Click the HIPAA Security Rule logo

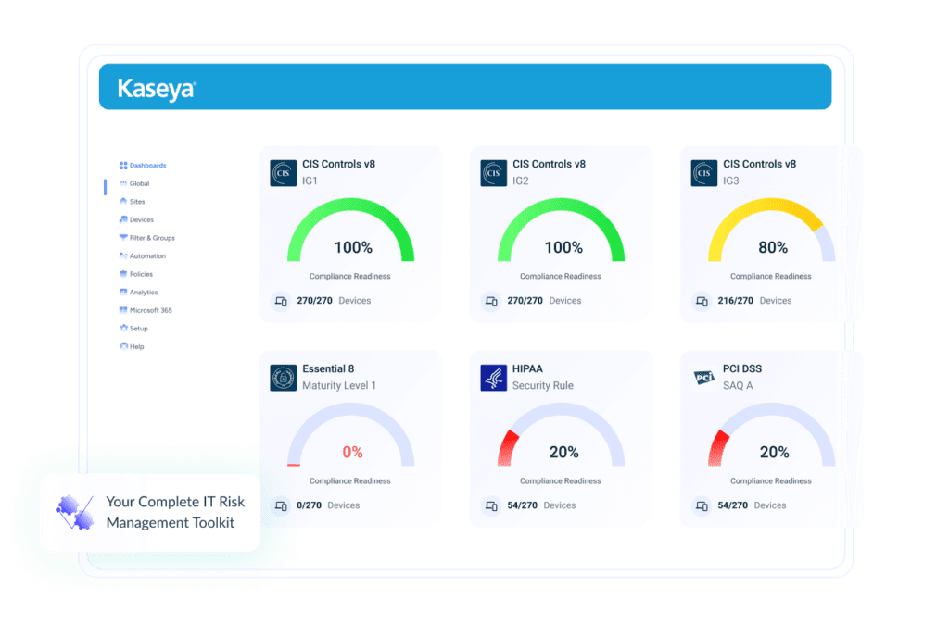click(494, 378)
